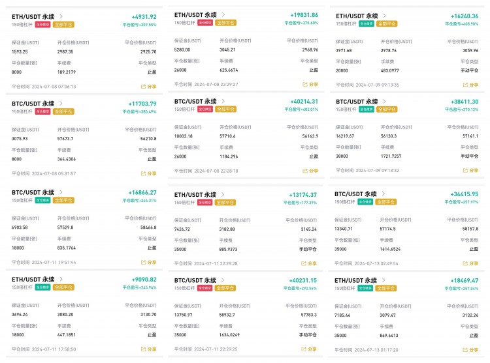This screenshot has width=490, height=363.
Task: Click 全部平仓 tag on BTC/USDT +40231.15 card
Action: (225, 288)
